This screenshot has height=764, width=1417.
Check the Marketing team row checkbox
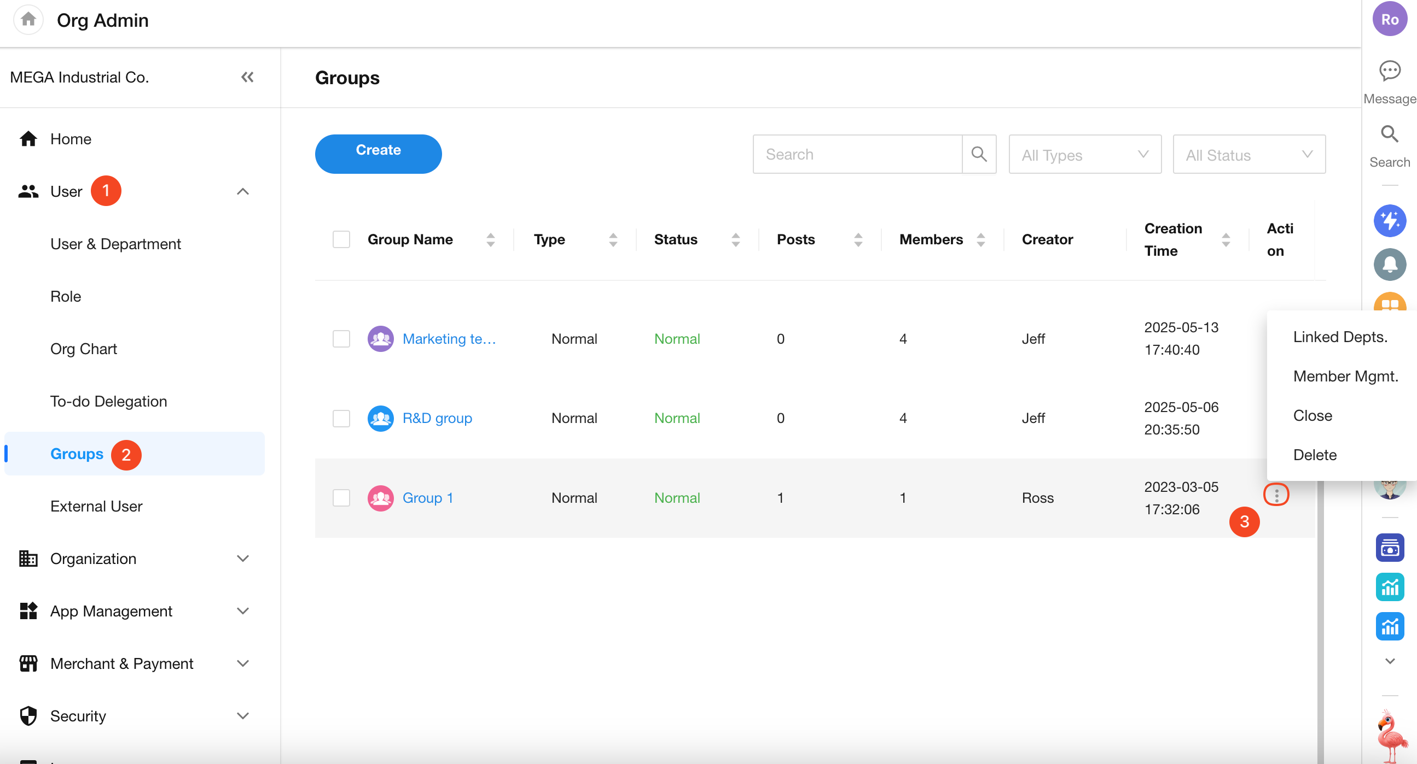click(x=341, y=339)
